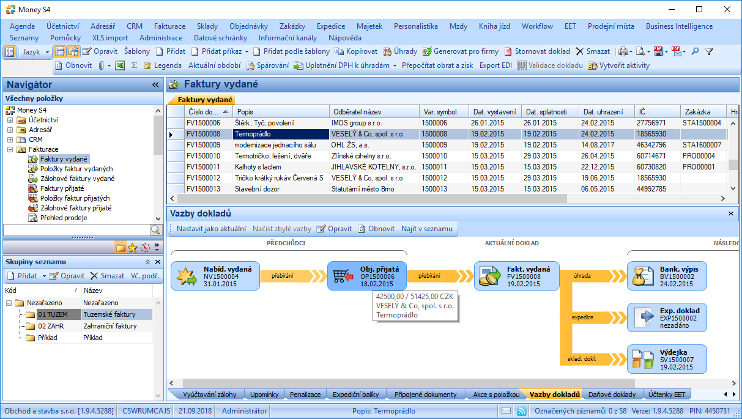The image size is (742, 419).
Task: Open the Business Intelligence menu
Action: click(x=679, y=26)
